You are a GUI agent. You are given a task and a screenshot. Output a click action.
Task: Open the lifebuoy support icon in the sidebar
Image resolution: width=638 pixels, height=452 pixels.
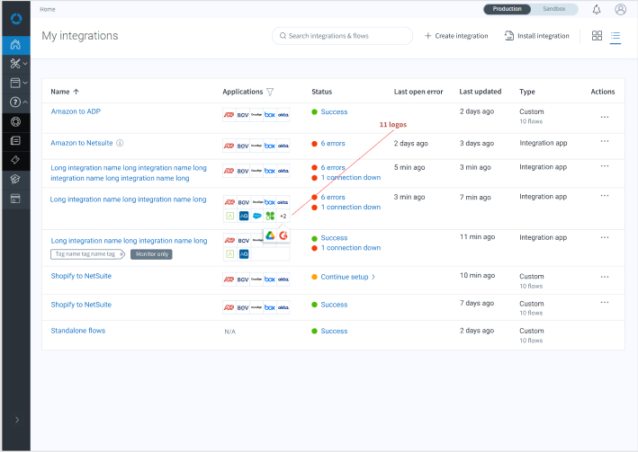point(14,121)
